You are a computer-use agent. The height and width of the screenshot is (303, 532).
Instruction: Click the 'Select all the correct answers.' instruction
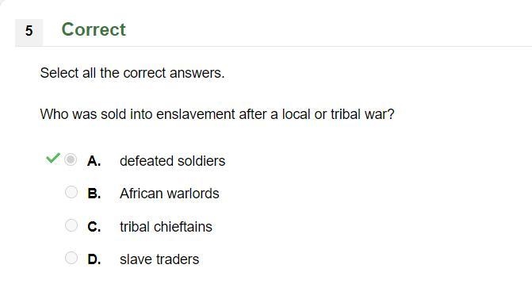pos(132,73)
